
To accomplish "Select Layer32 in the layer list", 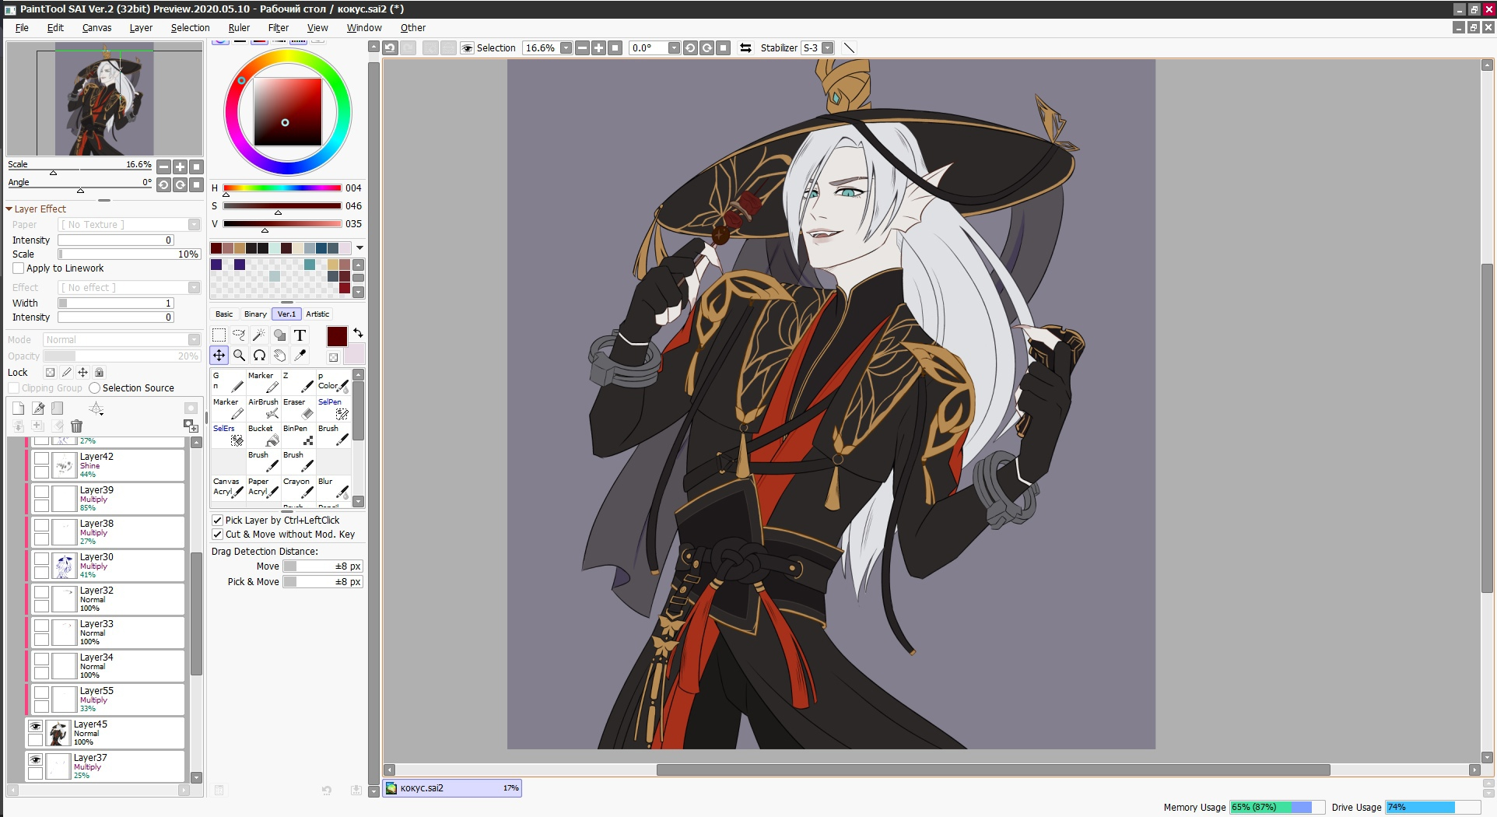I will pyautogui.click(x=124, y=599).
